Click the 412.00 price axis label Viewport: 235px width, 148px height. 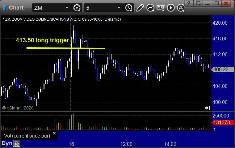point(220,54)
